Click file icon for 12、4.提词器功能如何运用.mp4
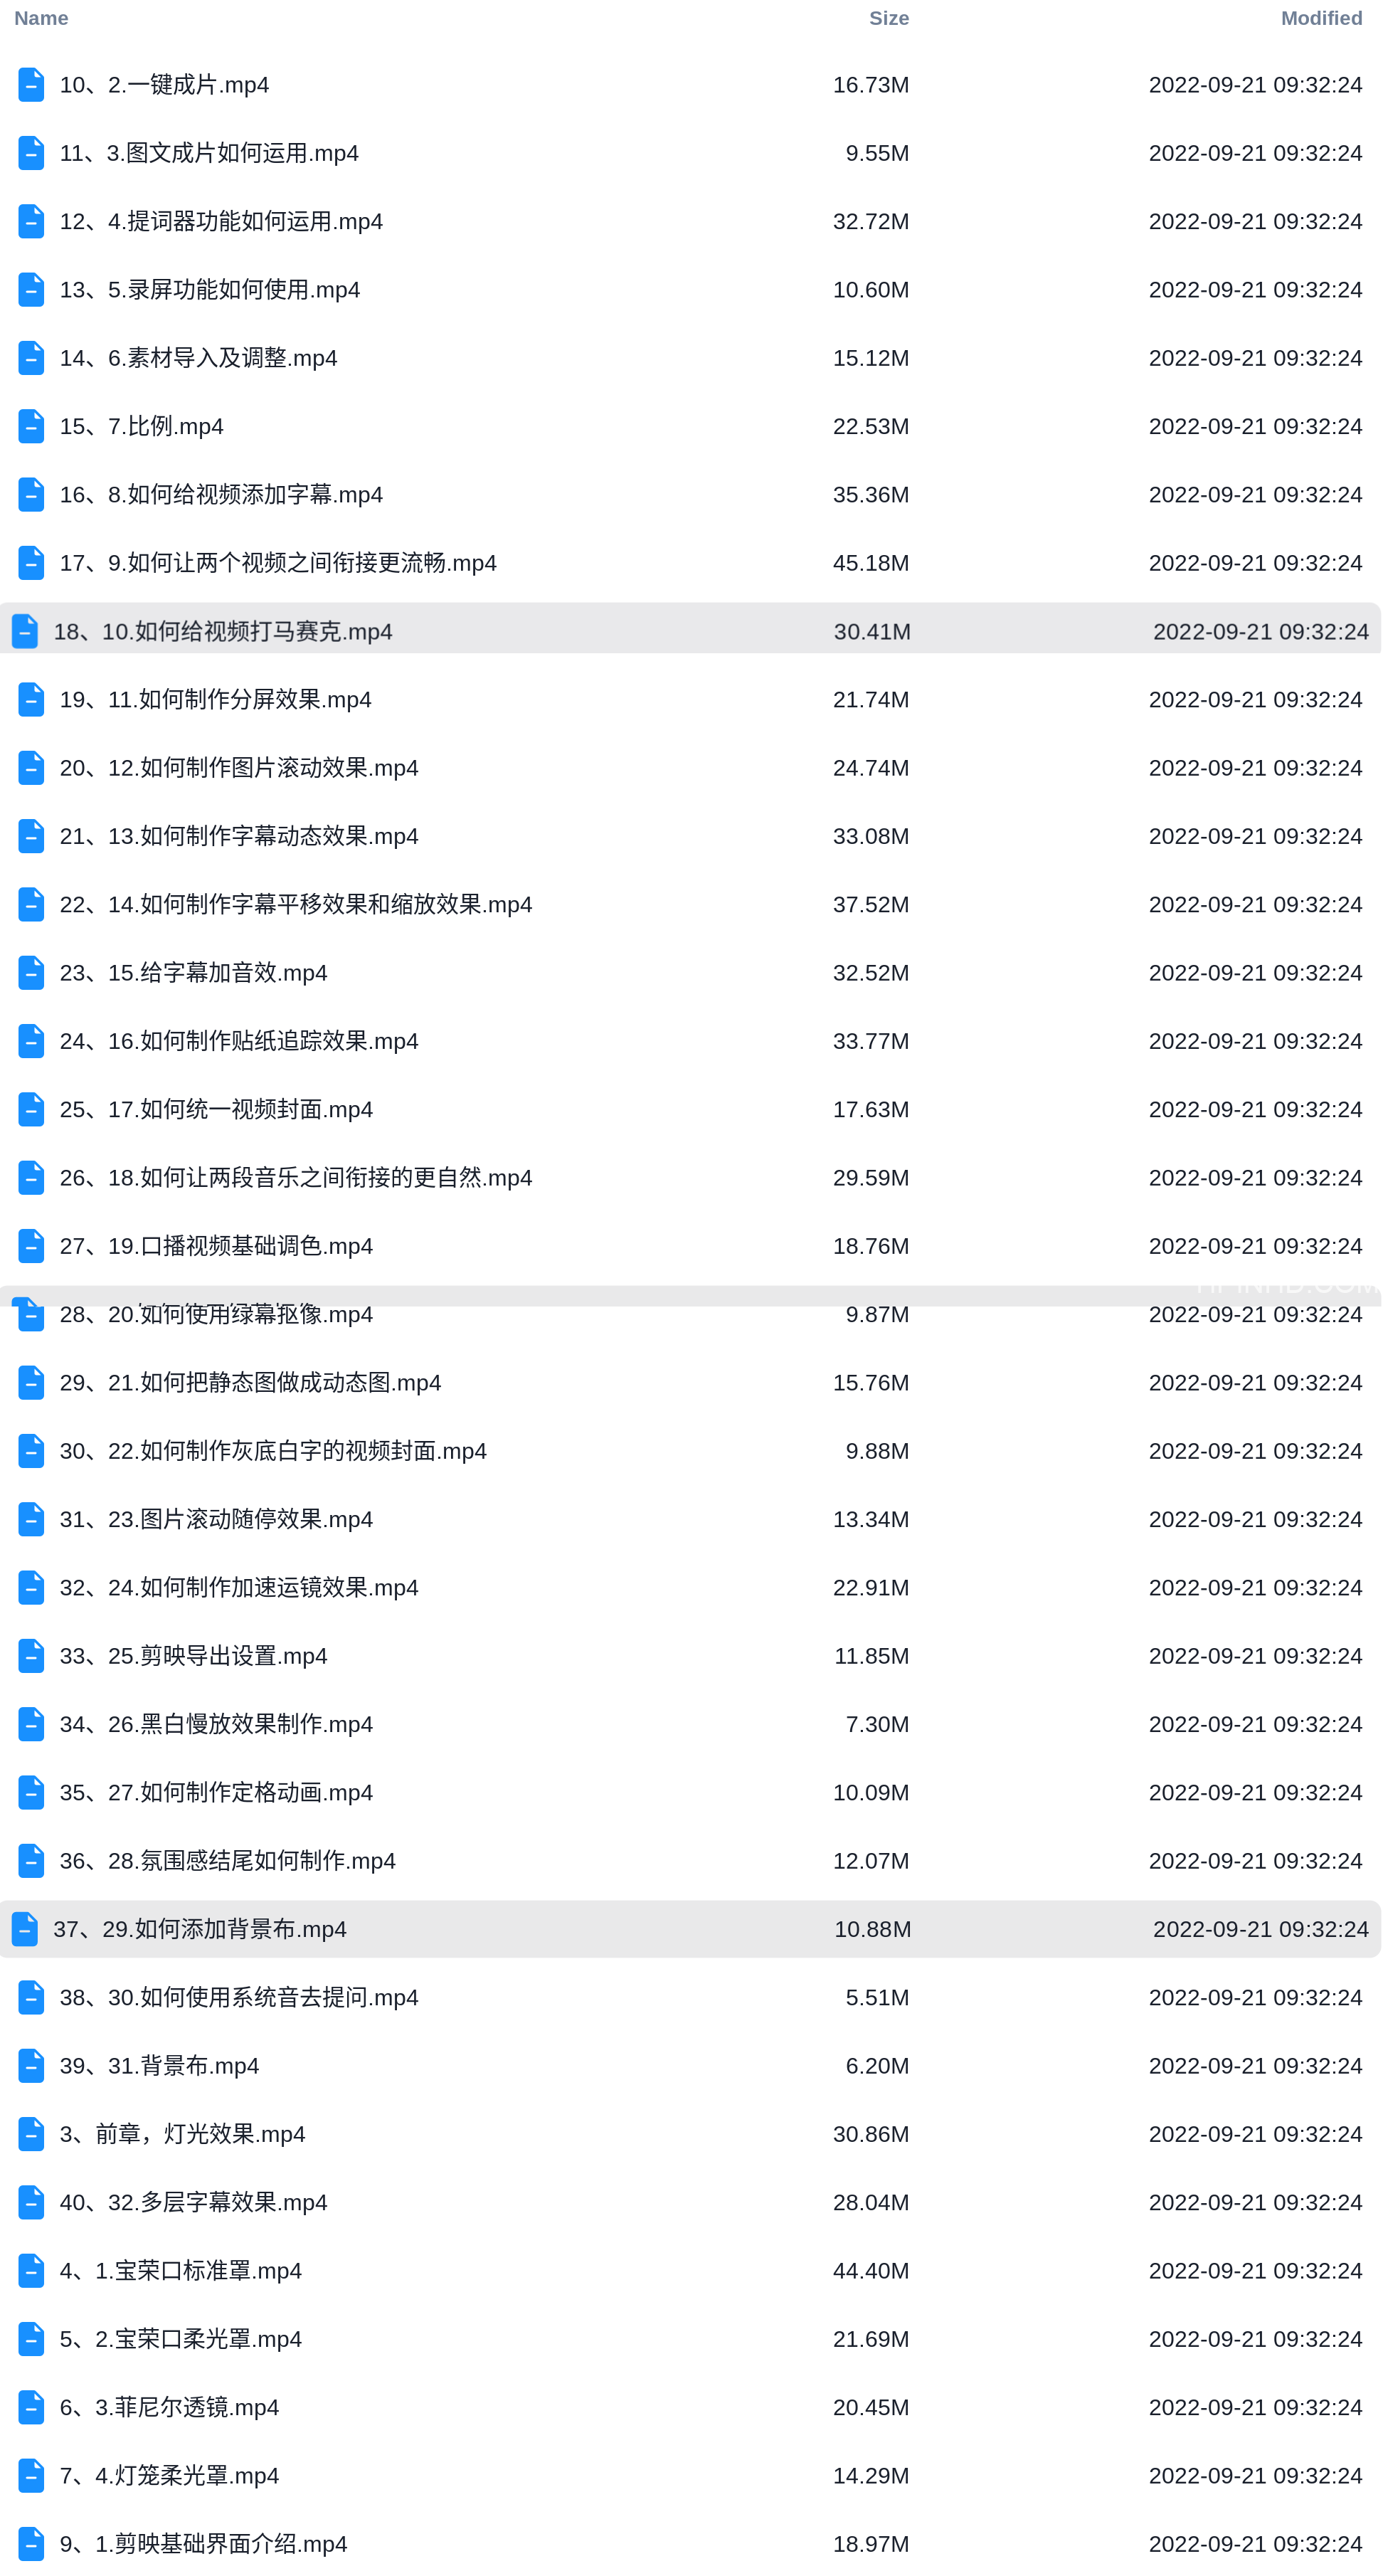This screenshot has height=2576, width=1383. coord(31,221)
